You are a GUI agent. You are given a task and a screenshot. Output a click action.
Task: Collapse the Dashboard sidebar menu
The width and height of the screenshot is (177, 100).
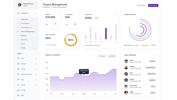pos(36,13)
